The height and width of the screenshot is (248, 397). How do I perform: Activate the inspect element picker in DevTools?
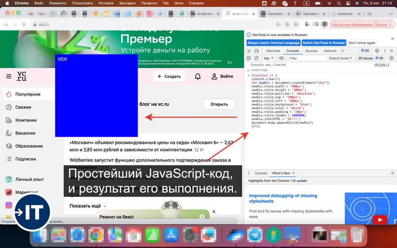pyautogui.click(x=249, y=51)
